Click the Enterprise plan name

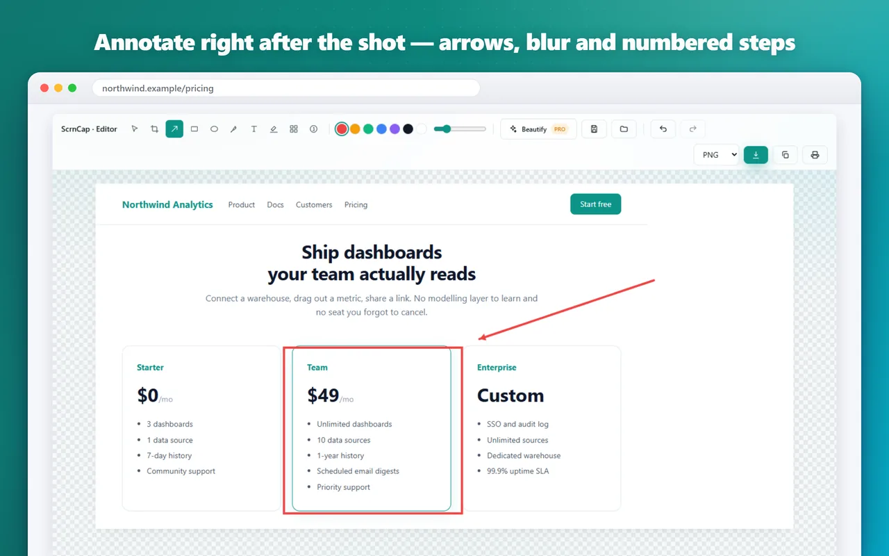(x=497, y=368)
